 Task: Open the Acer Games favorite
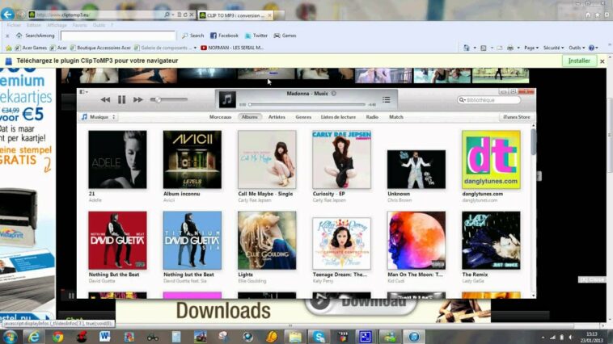click(x=31, y=48)
